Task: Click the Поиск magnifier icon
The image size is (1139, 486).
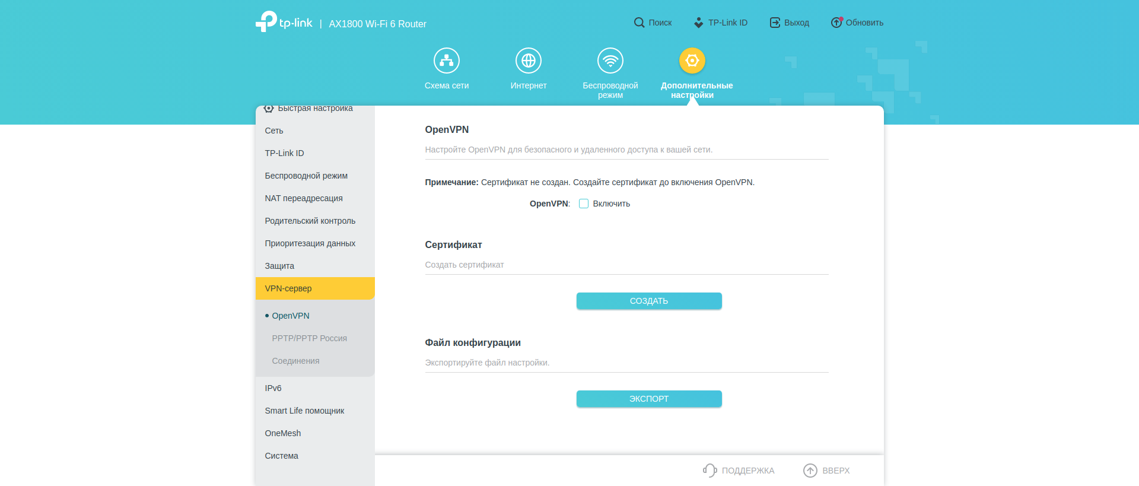Action: (x=639, y=23)
